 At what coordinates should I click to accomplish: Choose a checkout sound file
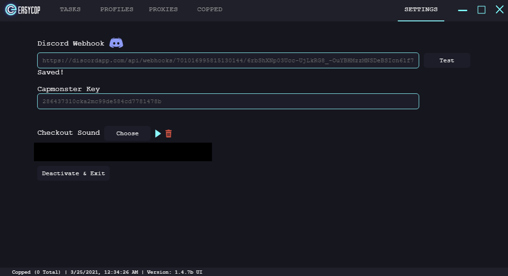click(127, 133)
